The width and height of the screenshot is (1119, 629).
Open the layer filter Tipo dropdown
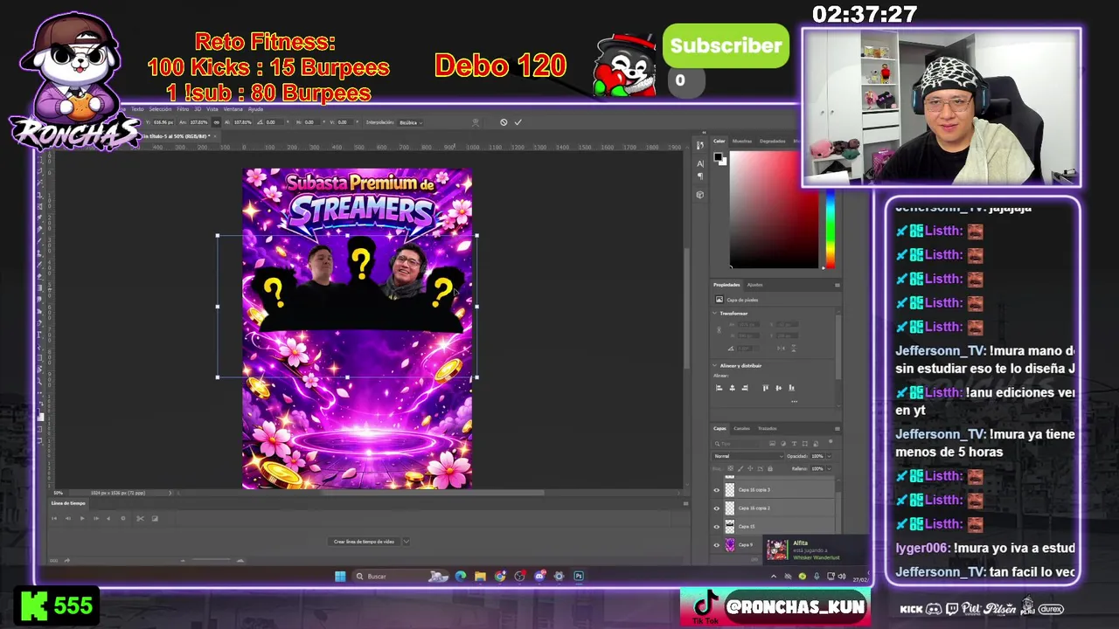(737, 444)
